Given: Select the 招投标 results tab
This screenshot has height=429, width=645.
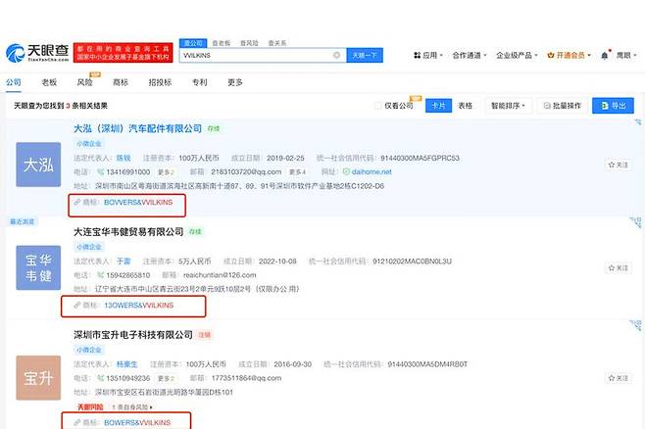Looking at the screenshot, I should coord(160,82).
